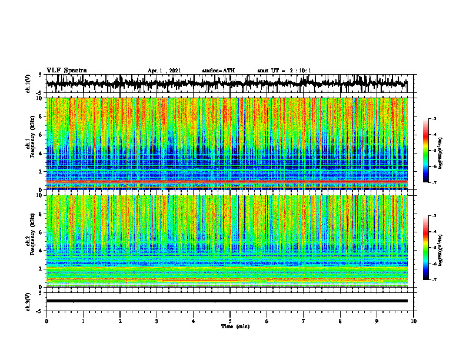Click the '5' tick on ch.1(V) axis
Viewport: 466px width, 360px height.
pyautogui.click(x=41, y=75)
